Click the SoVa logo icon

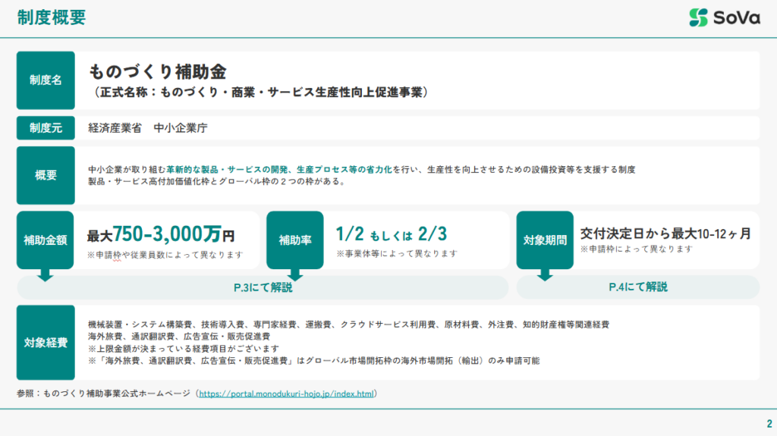[x=698, y=17]
